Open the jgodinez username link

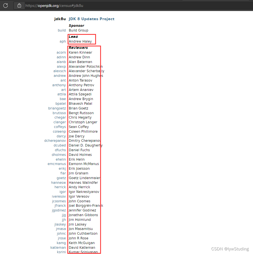click(x=59, y=210)
